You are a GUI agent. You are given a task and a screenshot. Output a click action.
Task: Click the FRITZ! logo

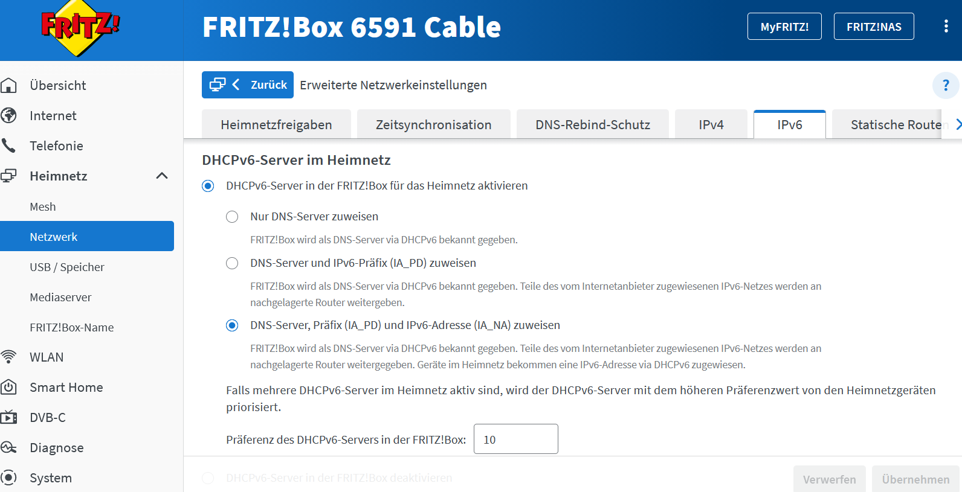click(x=80, y=28)
